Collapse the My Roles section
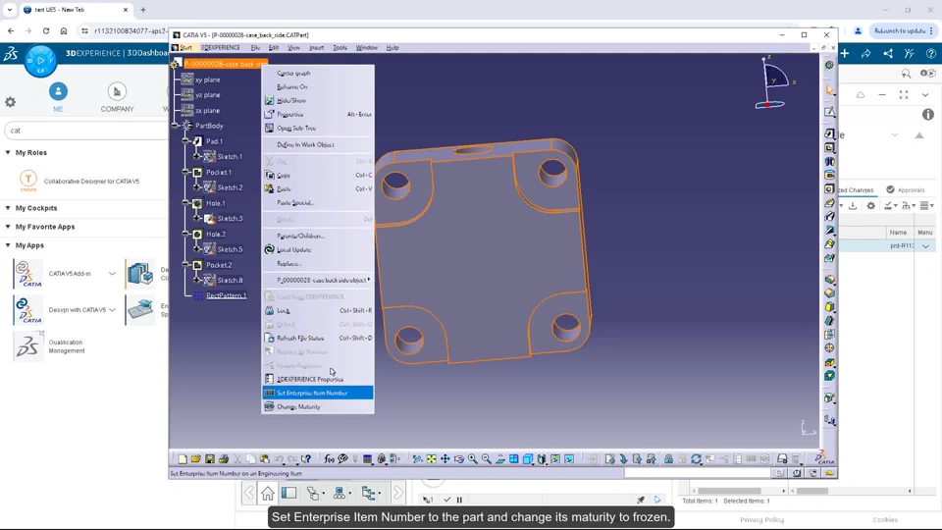This screenshot has height=530, width=942. pyautogui.click(x=8, y=153)
